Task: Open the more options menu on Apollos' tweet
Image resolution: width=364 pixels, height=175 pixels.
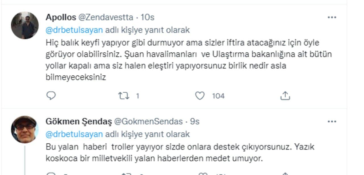Action: click(332, 17)
